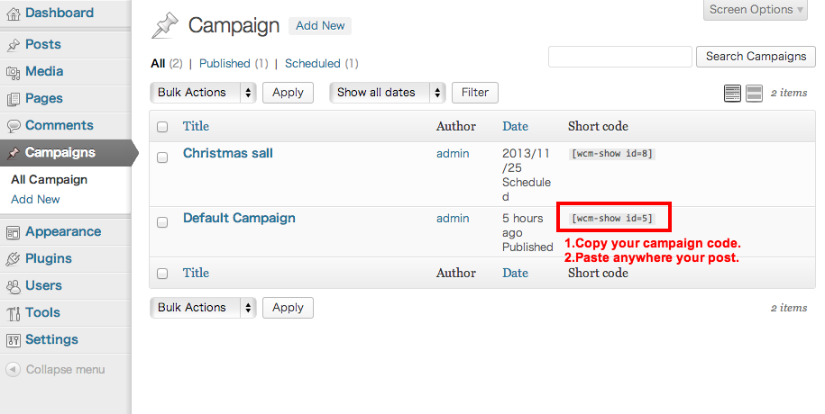This screenshot has width=825, height=414.
Task: Click the Collapse menu arrow icon
Action: pyautogui.click(x=13, y=369)
